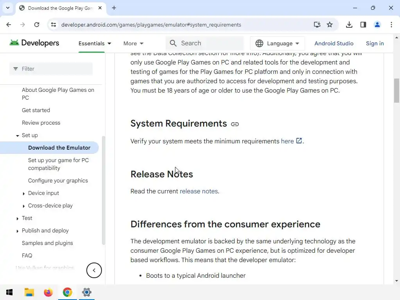The width and height of the screenshot is (400, 300).
Task: Click the sidebar Filter input field
Action: [x=51, y=69]
